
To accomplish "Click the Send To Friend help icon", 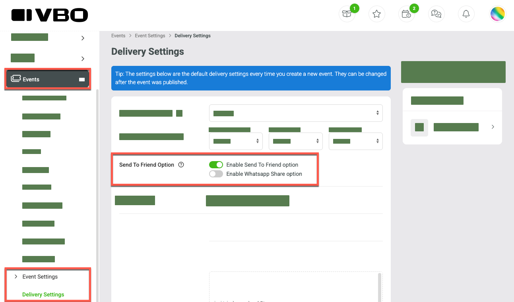I will click(181, 165).
